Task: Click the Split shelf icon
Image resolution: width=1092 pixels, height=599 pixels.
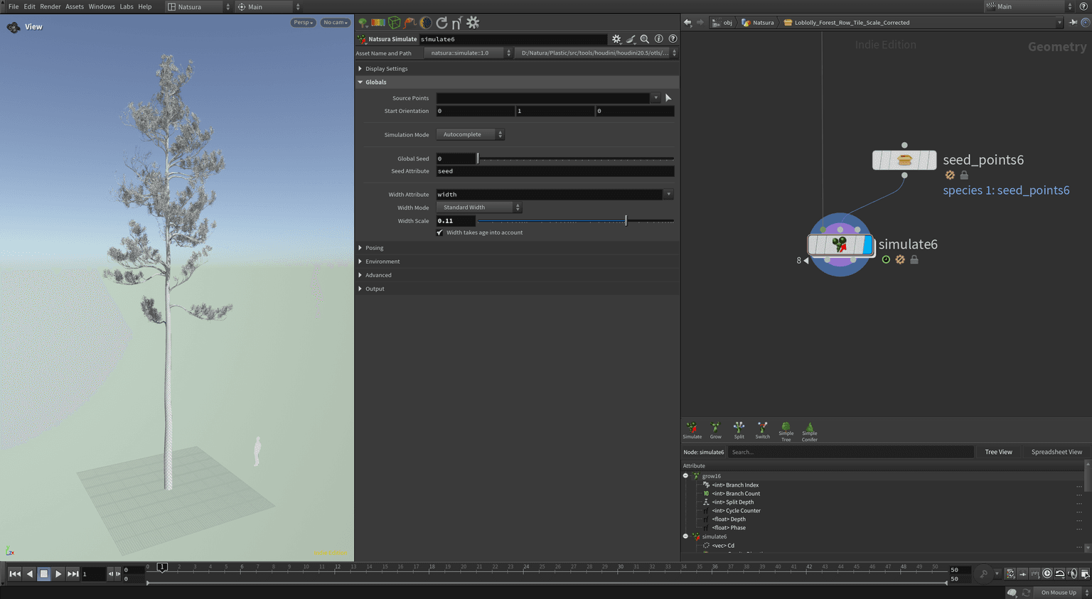Action: [739, 431]
